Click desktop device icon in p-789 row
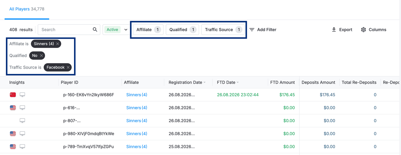The width and height of the screenshot is (401, 155). (x=22, y=146)
